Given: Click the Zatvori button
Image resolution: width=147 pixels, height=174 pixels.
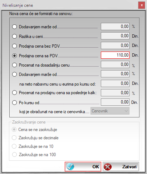Looking at the screenshot, I should tap(121, 166).
